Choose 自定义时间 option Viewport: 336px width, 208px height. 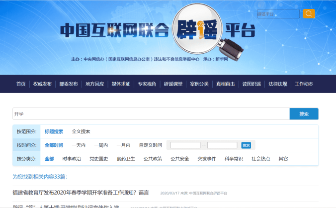click(151, 145)
